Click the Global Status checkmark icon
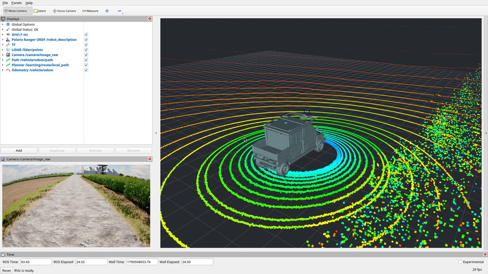The width and height of the screenshot is (488, 274). pos(8,29)
